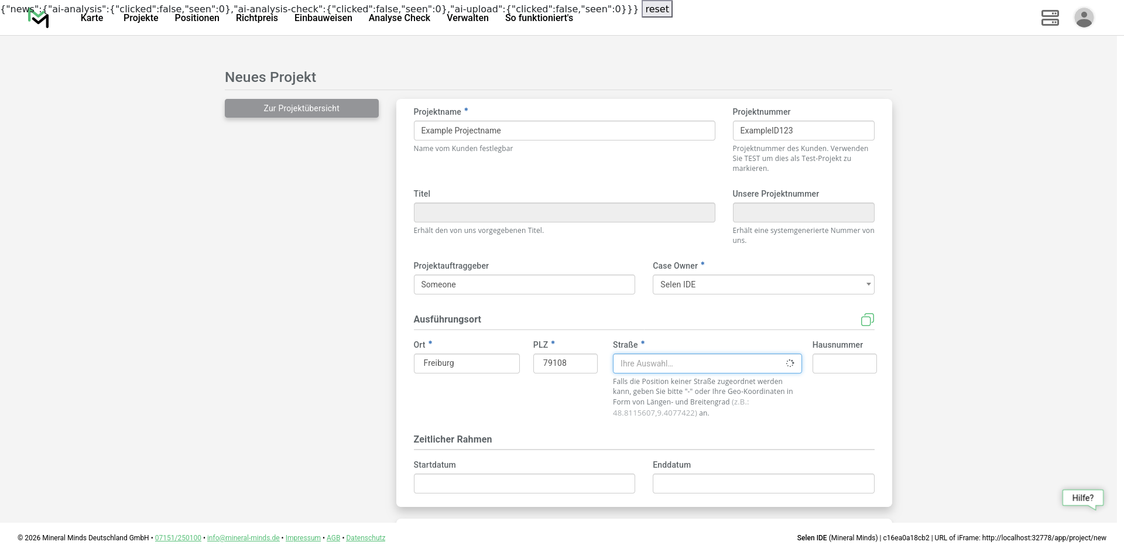
Task: Open the Hilfe? chat bubble
Action: pyautogui.click(x=1082, y=498)
